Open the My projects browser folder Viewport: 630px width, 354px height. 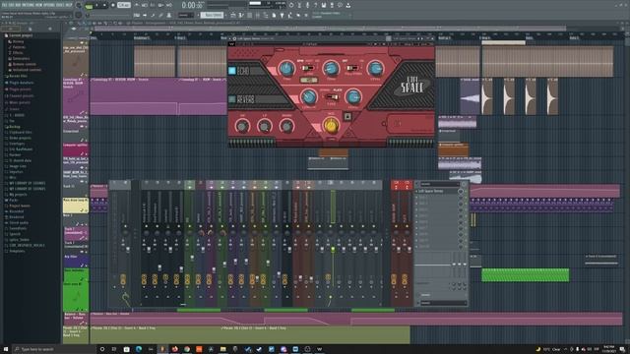click(x=19, y=195)
